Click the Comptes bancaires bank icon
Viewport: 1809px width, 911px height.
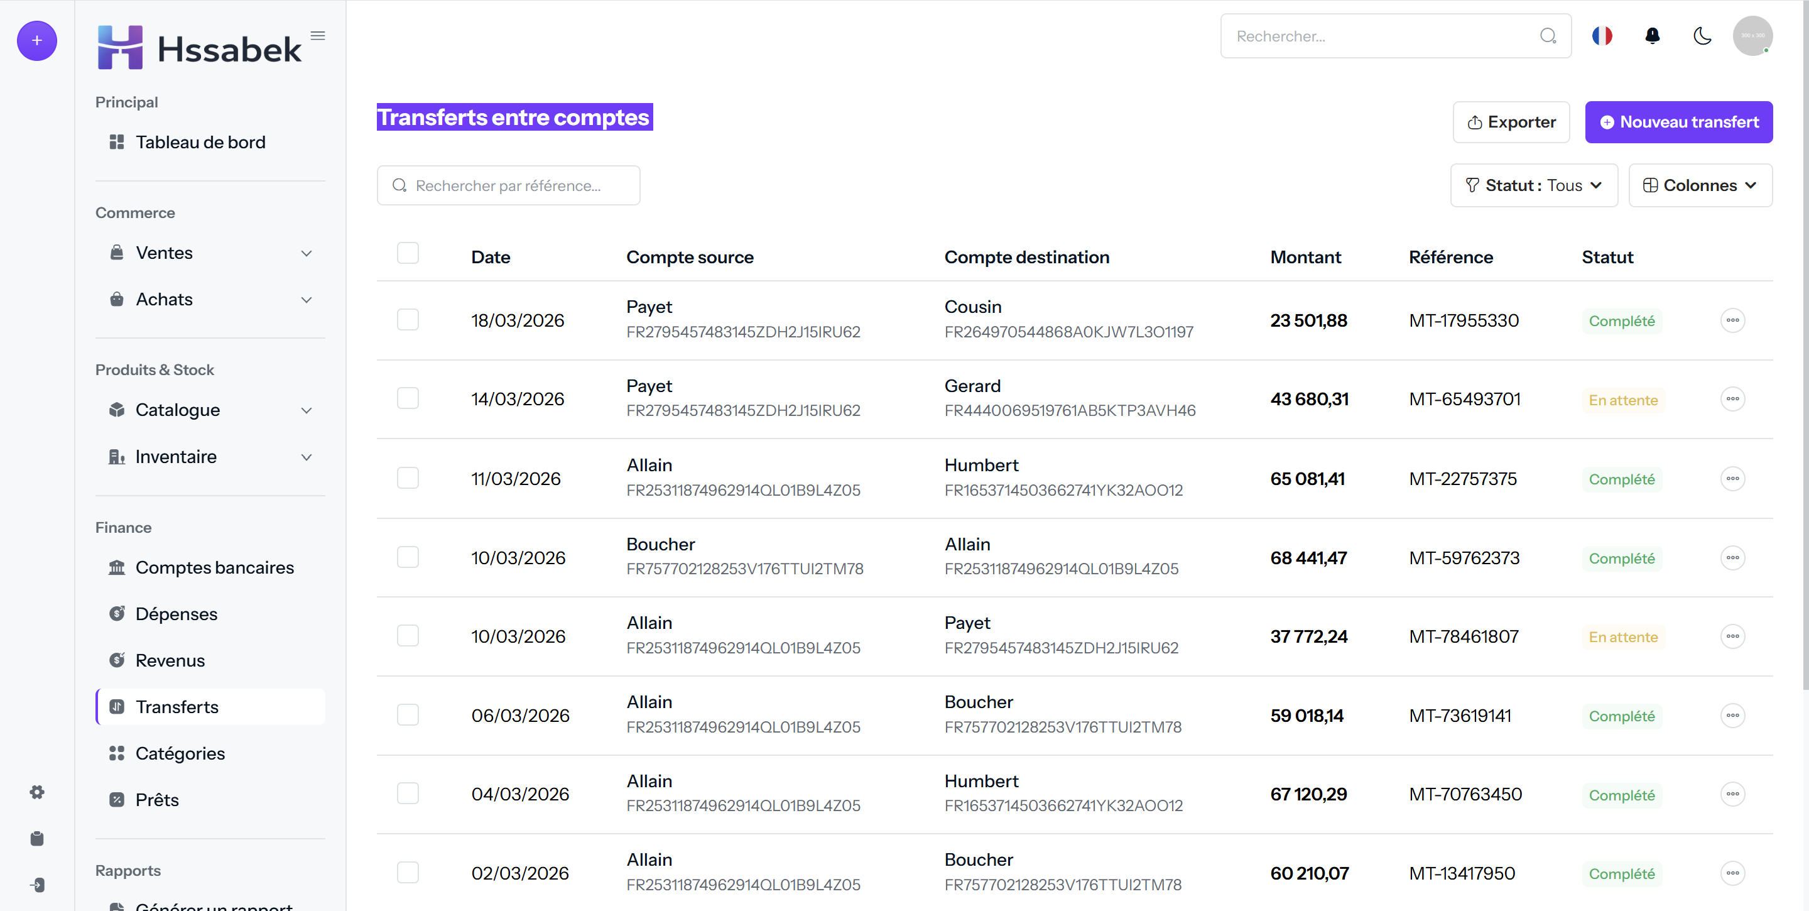tap(117, 567)
